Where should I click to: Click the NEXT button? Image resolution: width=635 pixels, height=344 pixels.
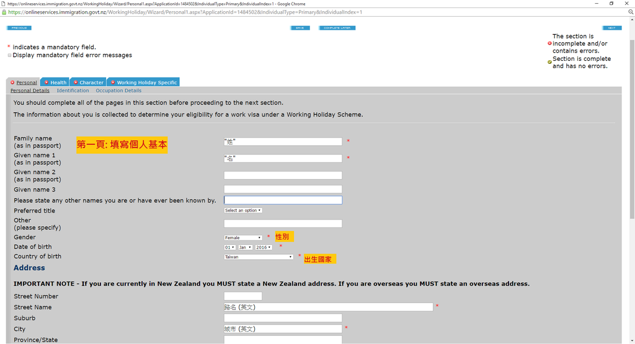(x=611, y=28)
